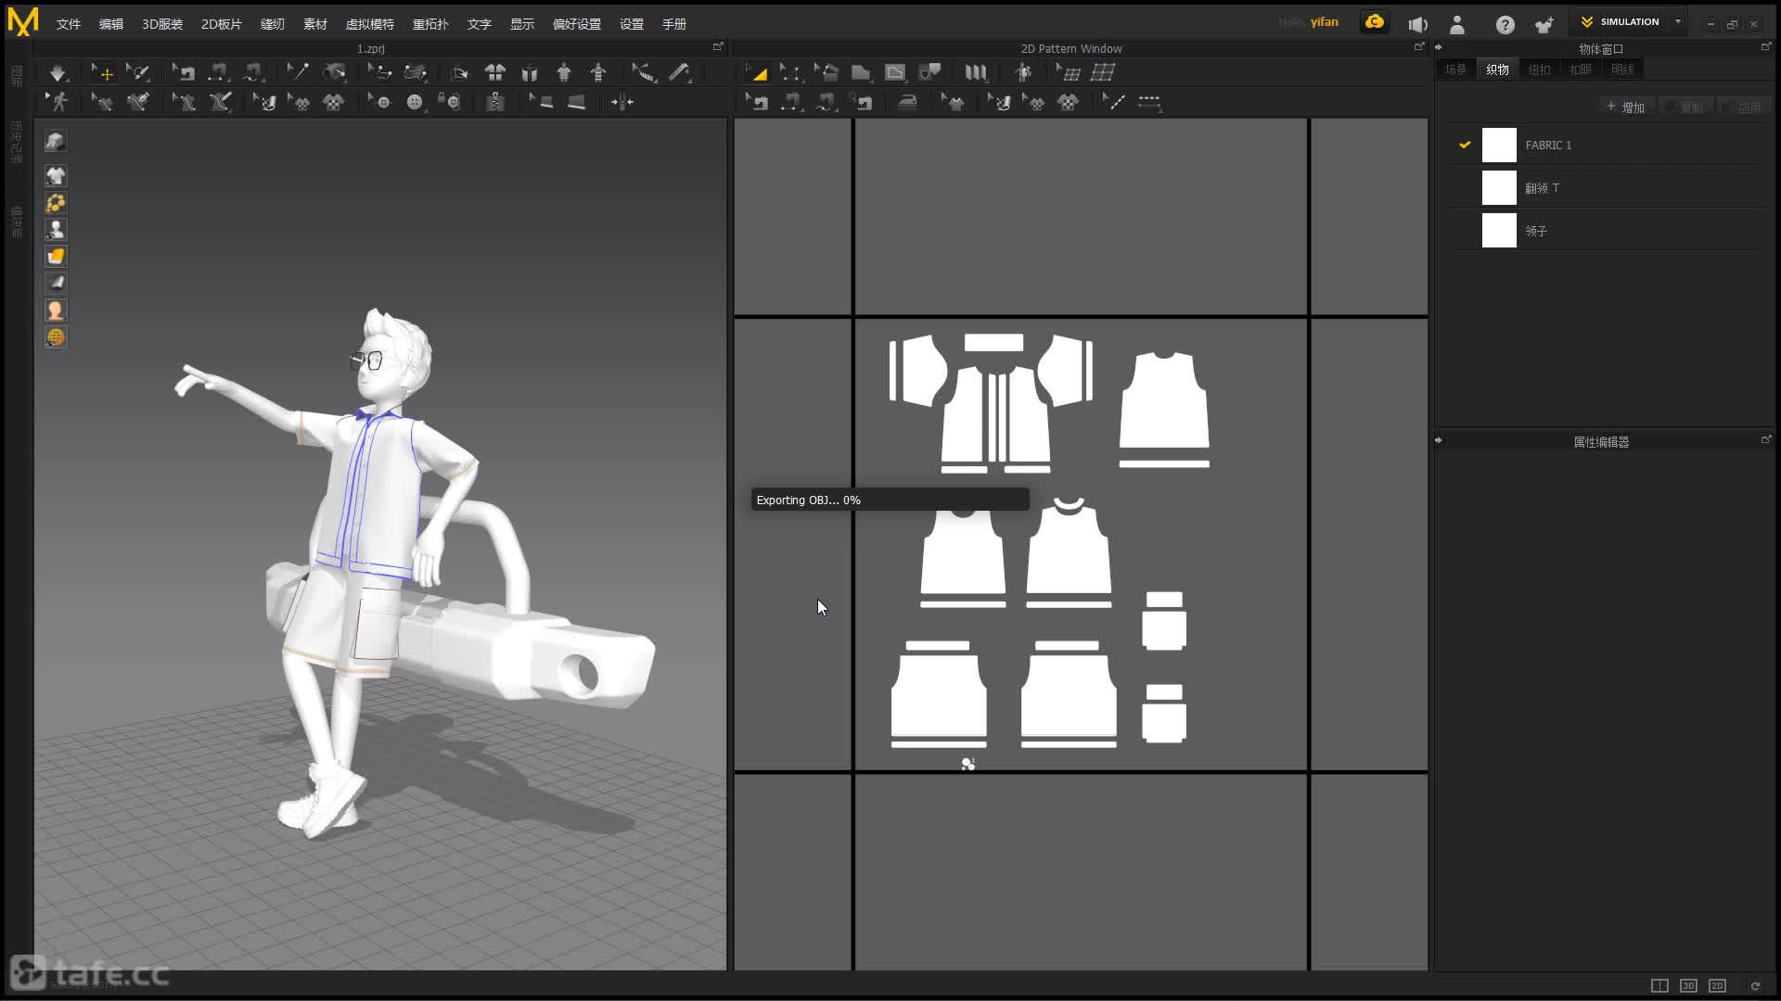
Task: Switch to the 场景 tab
Action: coord(1455,70)
